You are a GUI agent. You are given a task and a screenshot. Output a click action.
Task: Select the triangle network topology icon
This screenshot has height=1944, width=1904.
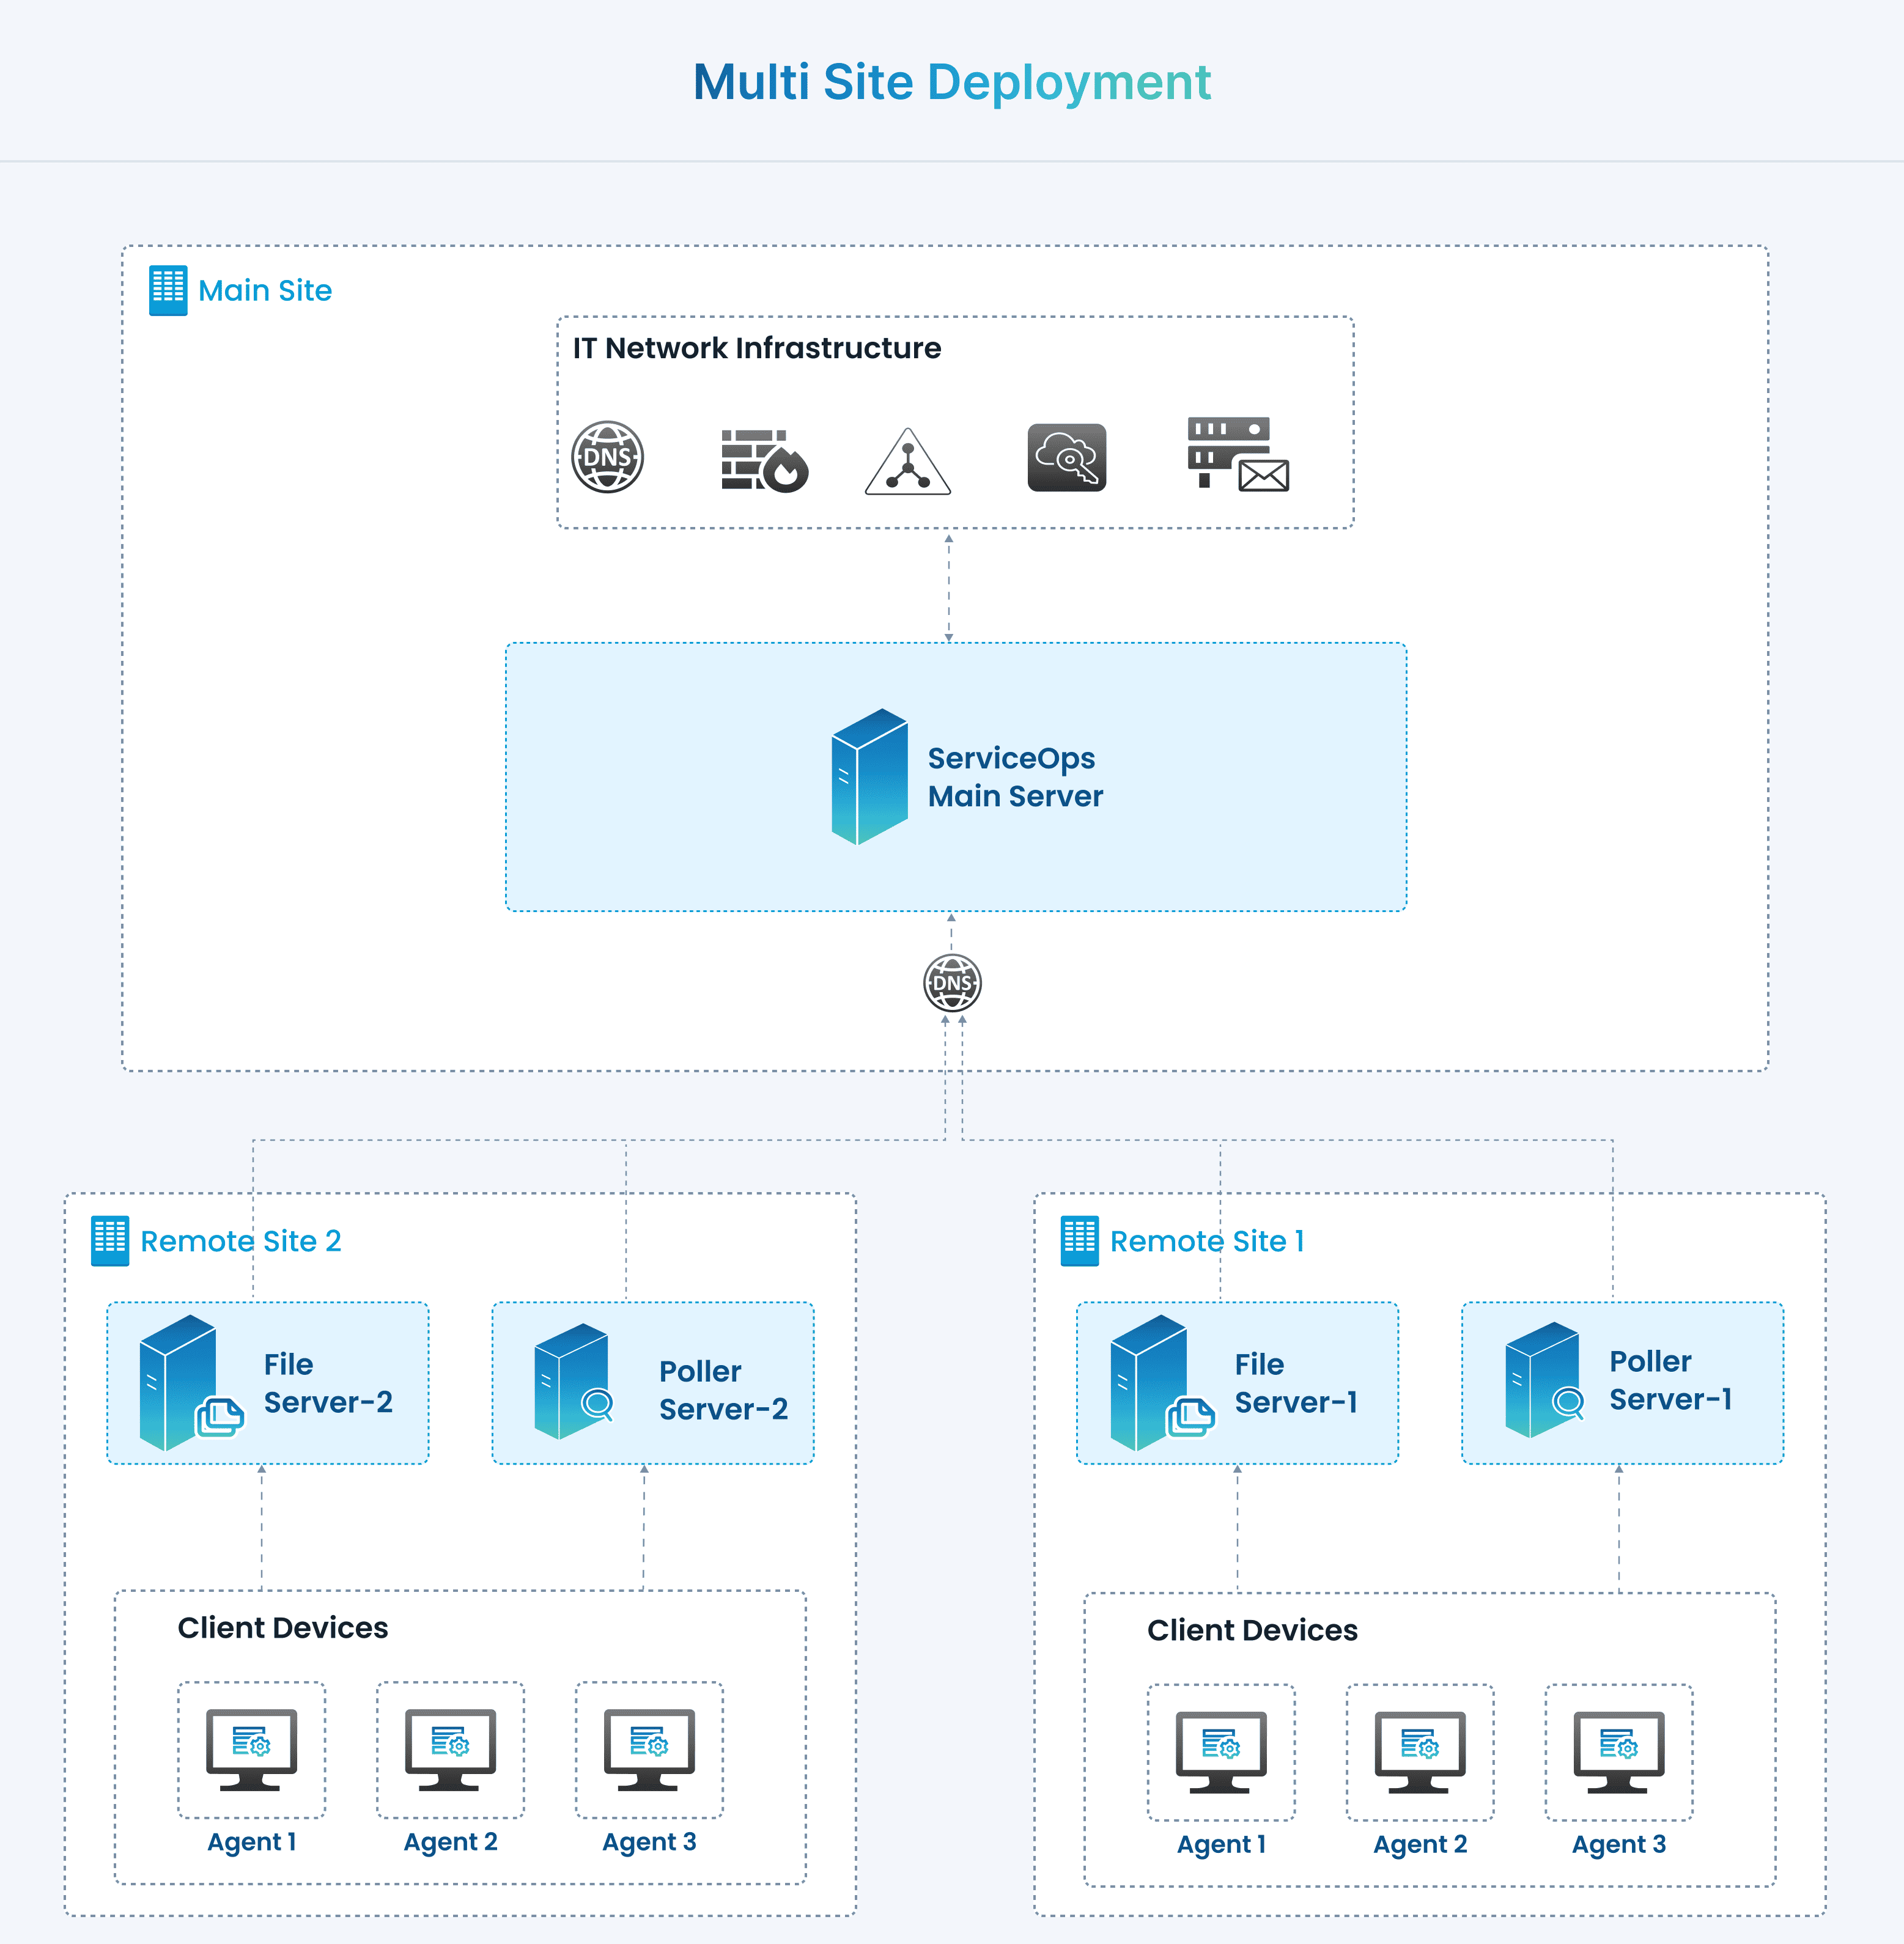907,463
